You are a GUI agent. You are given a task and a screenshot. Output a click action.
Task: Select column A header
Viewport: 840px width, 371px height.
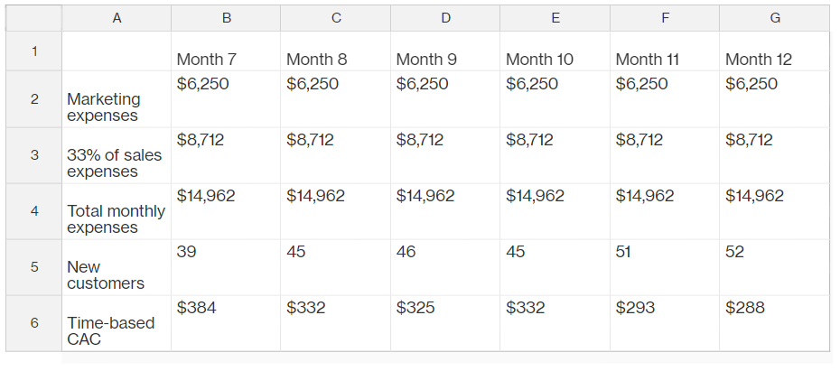coord(117,18)
